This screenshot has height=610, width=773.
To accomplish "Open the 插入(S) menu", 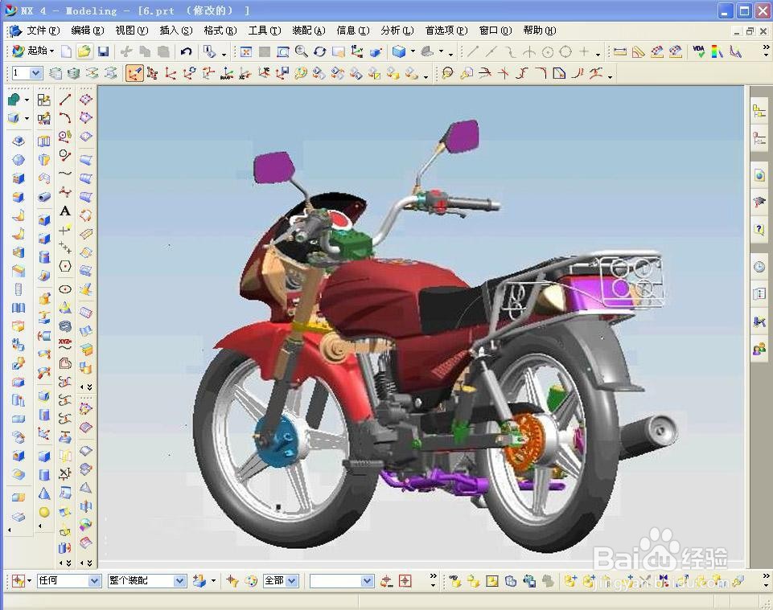I will click(176, 31).
